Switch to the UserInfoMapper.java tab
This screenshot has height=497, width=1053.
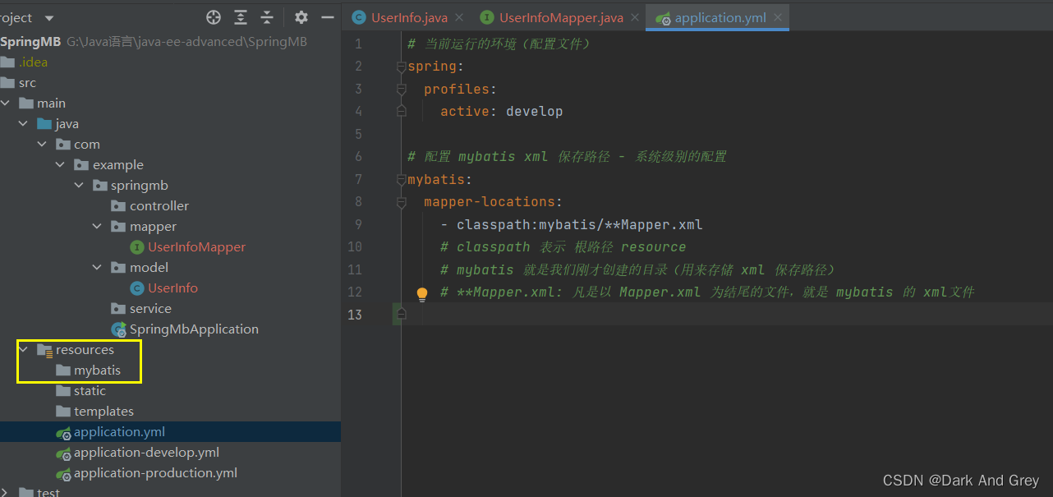click(x=561, y=17)
